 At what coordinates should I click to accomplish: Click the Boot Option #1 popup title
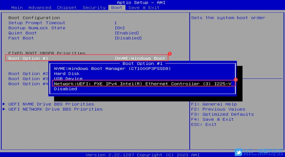(142, 63)
